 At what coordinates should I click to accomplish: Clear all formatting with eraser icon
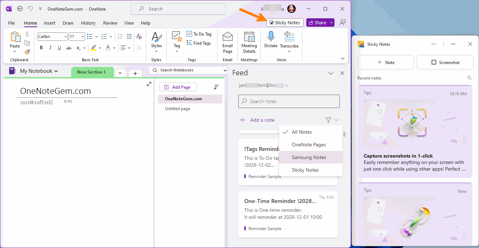coord(139,37)
